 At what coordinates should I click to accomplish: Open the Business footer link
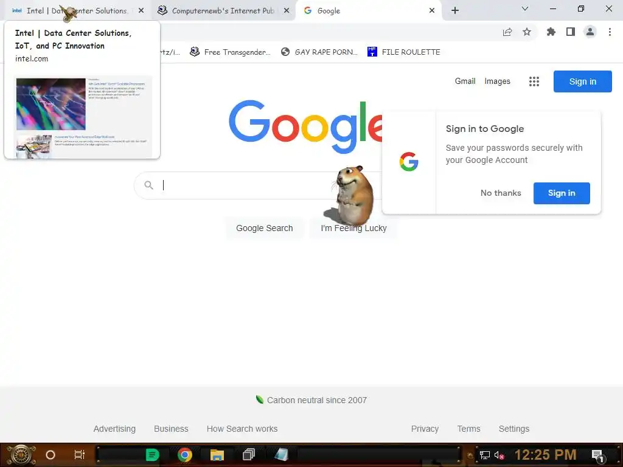tap(171, 429)
